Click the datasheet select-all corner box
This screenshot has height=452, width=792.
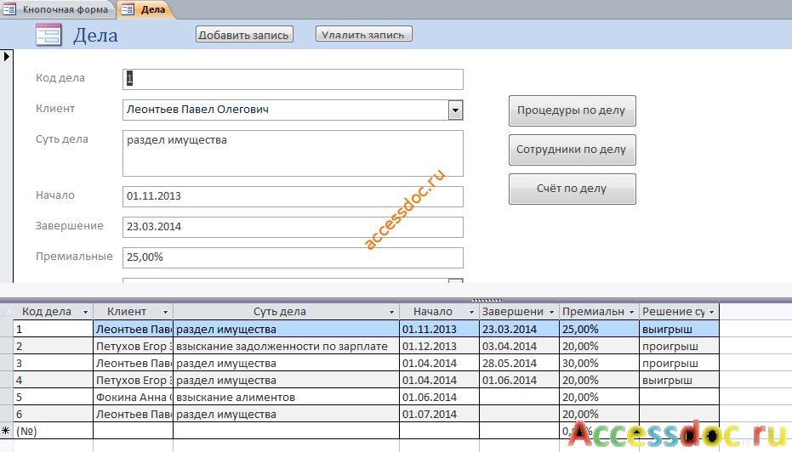pyautogui.click(x=7, y=312)
